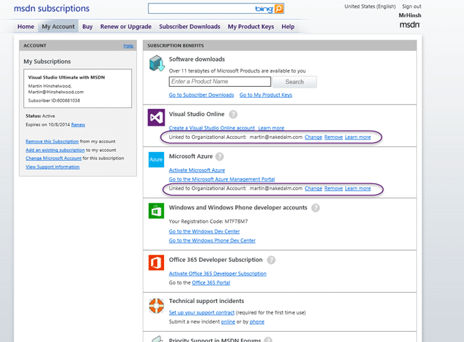Click Learn more next to Create VSO account
This screenshot has height=342, width=464.
coord(271,128)
